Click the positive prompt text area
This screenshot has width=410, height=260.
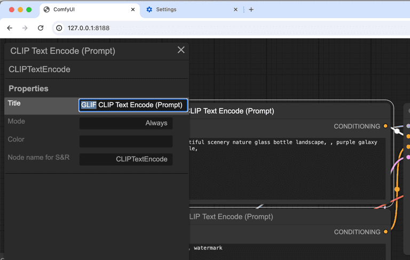point(287,169)
